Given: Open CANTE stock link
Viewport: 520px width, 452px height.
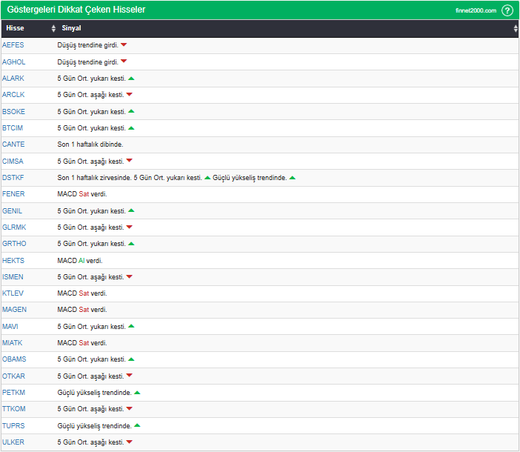Looking at the screenshot, I should point(13,144).
